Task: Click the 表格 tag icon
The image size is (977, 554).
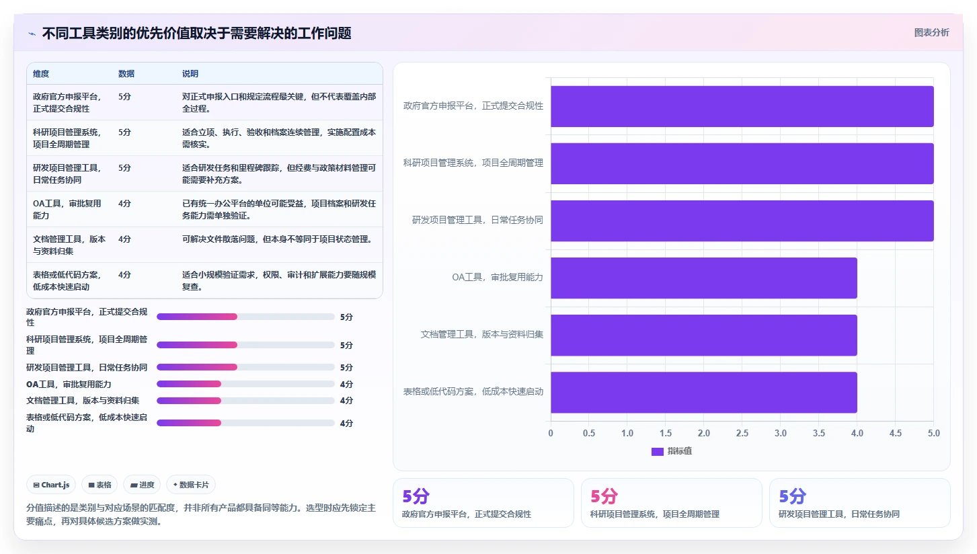Action: click(x=91, y=485)
